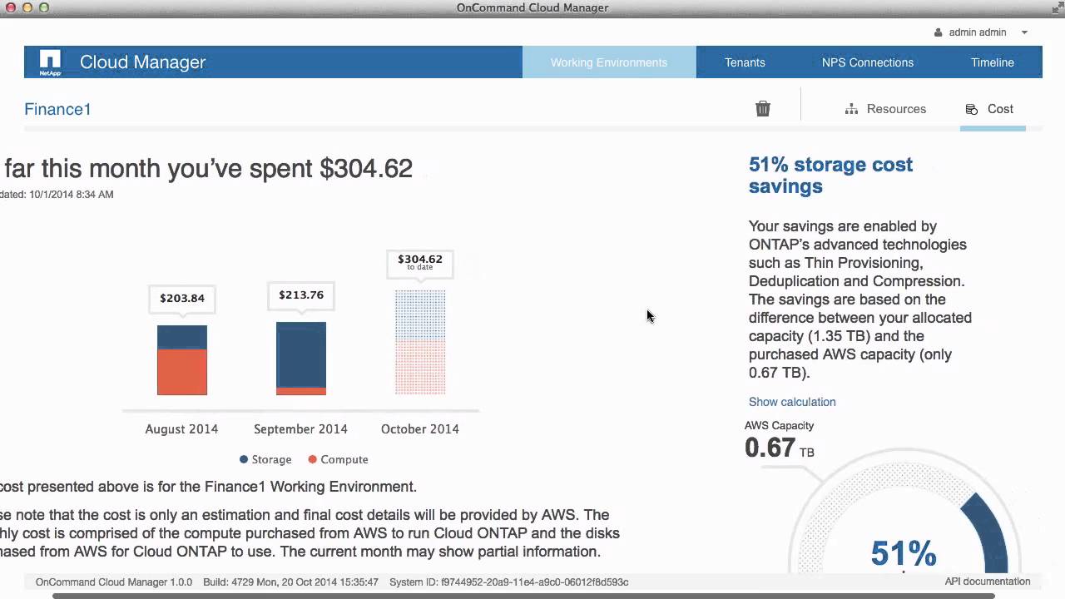Click the Build 4729 footer text
The image size is (1065, 599).
pos(290,582)
